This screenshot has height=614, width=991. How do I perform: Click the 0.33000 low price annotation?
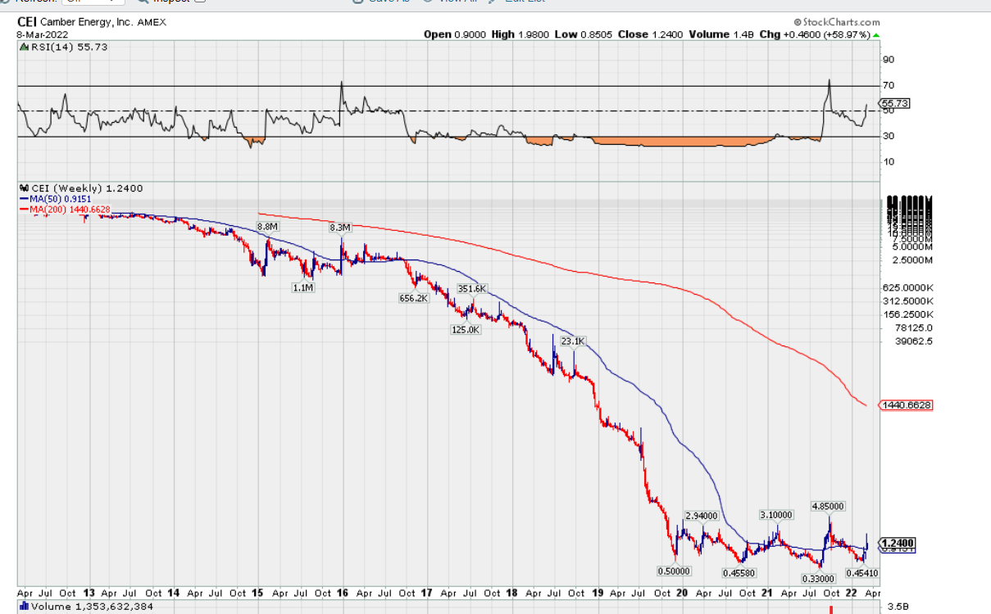coord(819,578)
